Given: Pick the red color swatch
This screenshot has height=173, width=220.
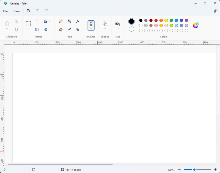Looking at the screenshot, I should [156, 20].
